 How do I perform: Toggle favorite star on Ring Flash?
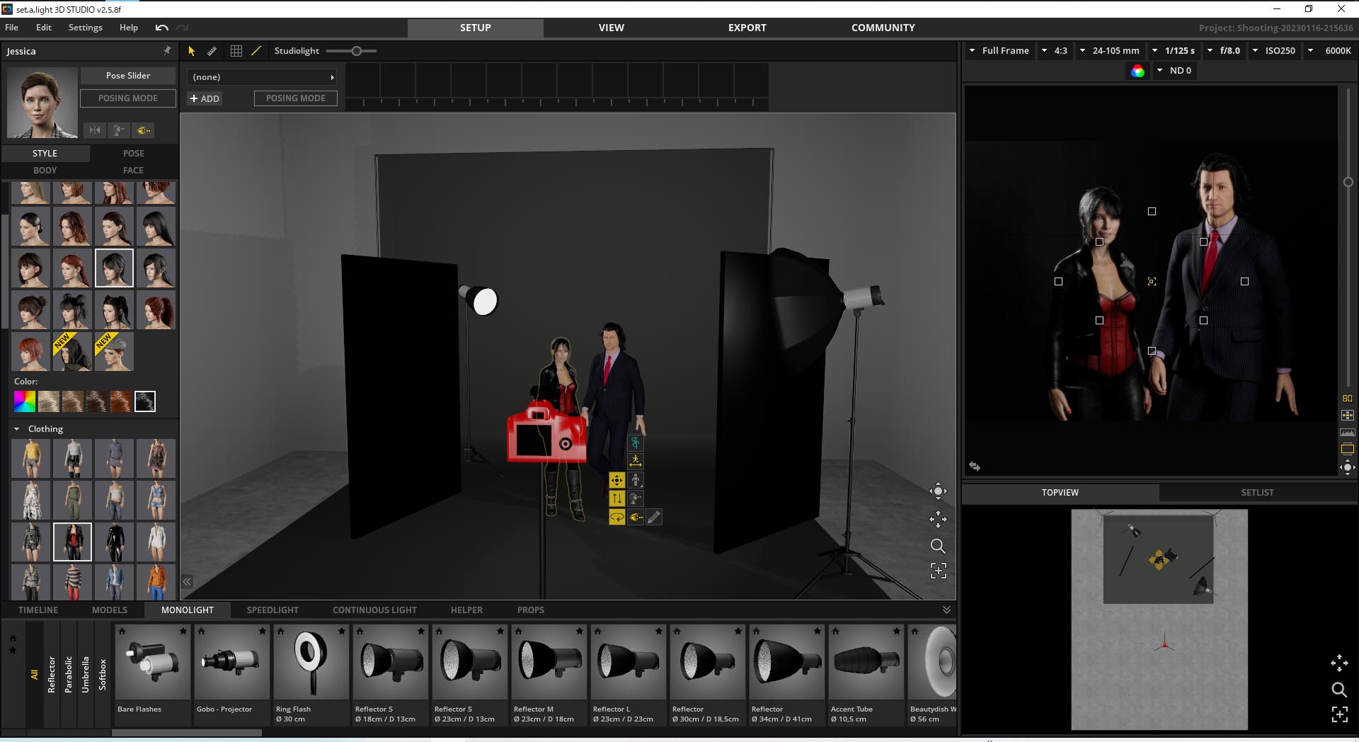tap(342, 631)
